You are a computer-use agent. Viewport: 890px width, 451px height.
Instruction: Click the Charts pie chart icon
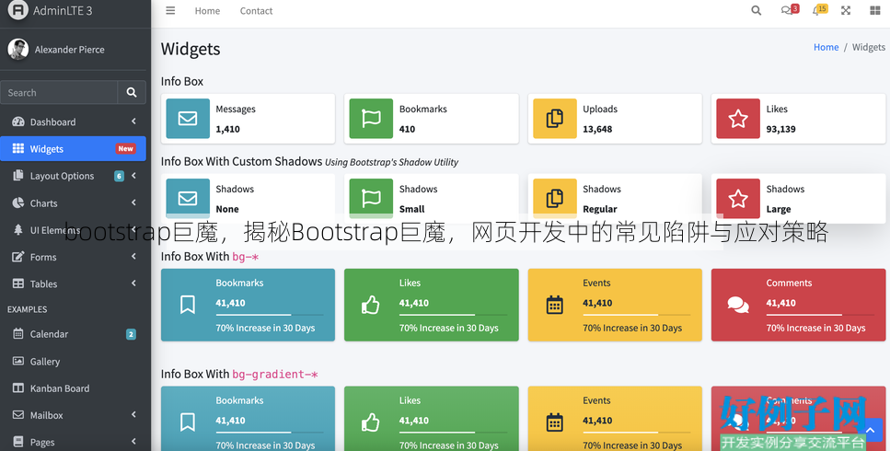click(18, 202)
